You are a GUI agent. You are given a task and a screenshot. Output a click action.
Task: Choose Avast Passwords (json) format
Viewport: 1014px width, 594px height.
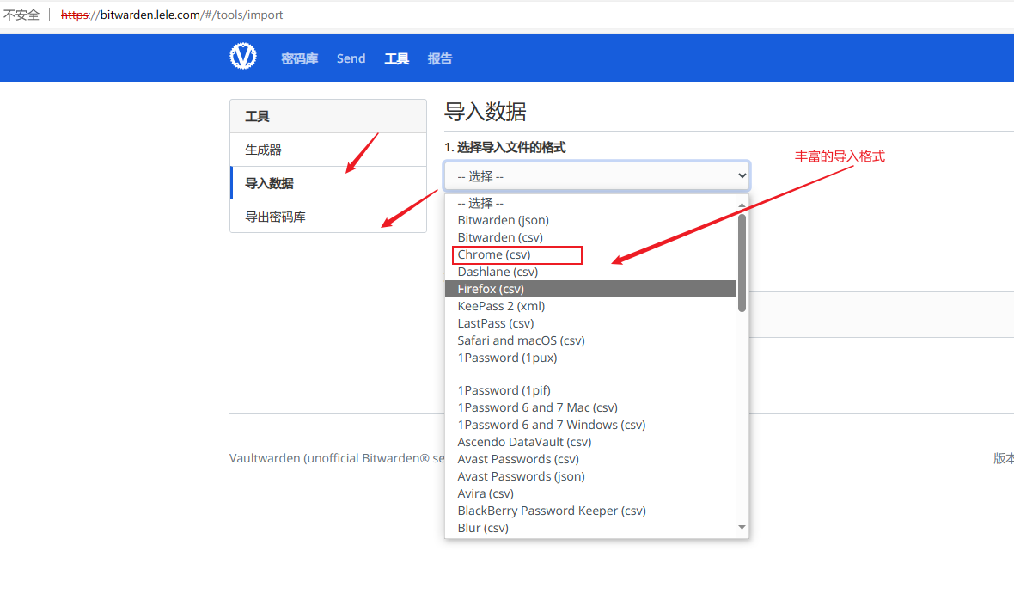point(589,476)
